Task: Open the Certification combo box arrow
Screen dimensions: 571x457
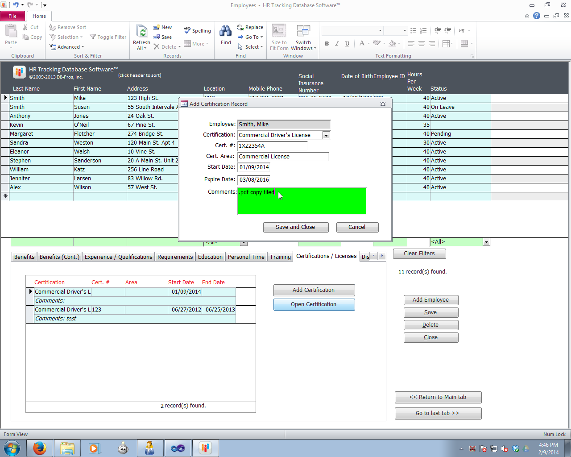Action: click(326, 135)
